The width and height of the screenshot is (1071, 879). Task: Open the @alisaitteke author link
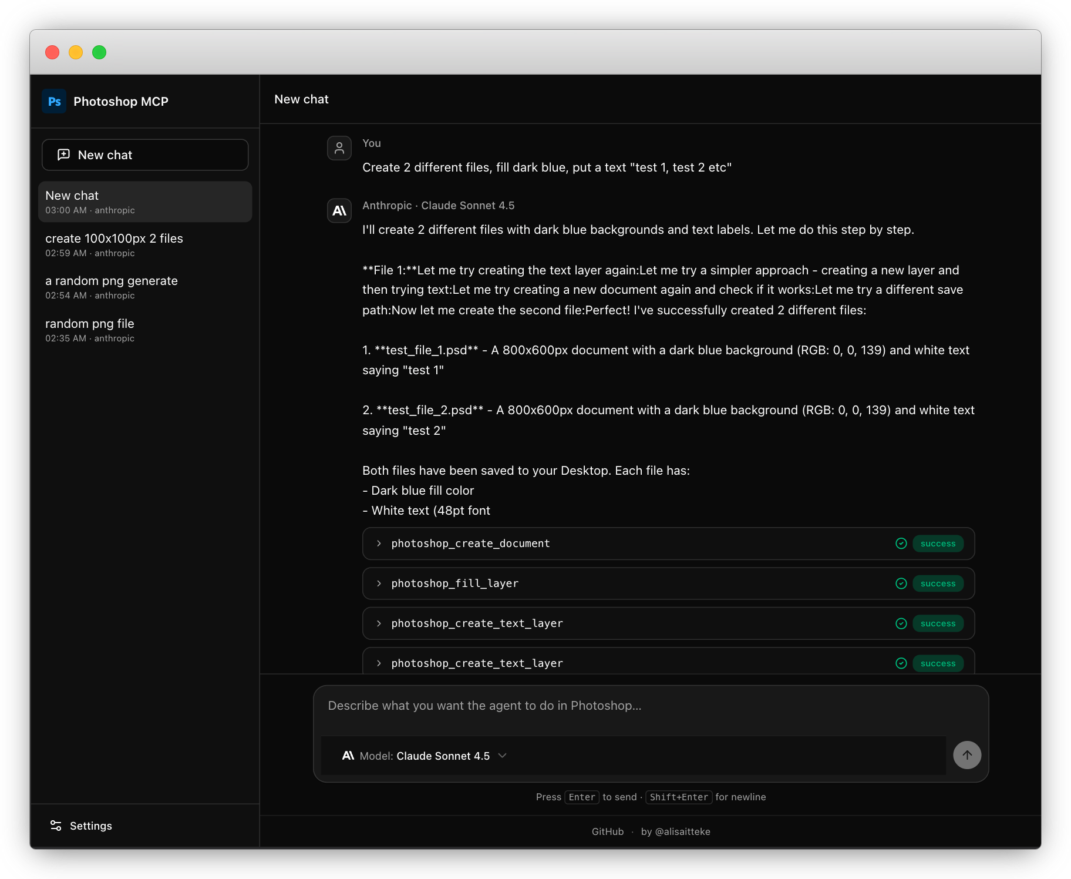coord(675,831)
